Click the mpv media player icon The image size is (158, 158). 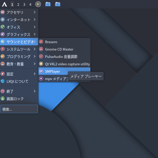point(41,78)
